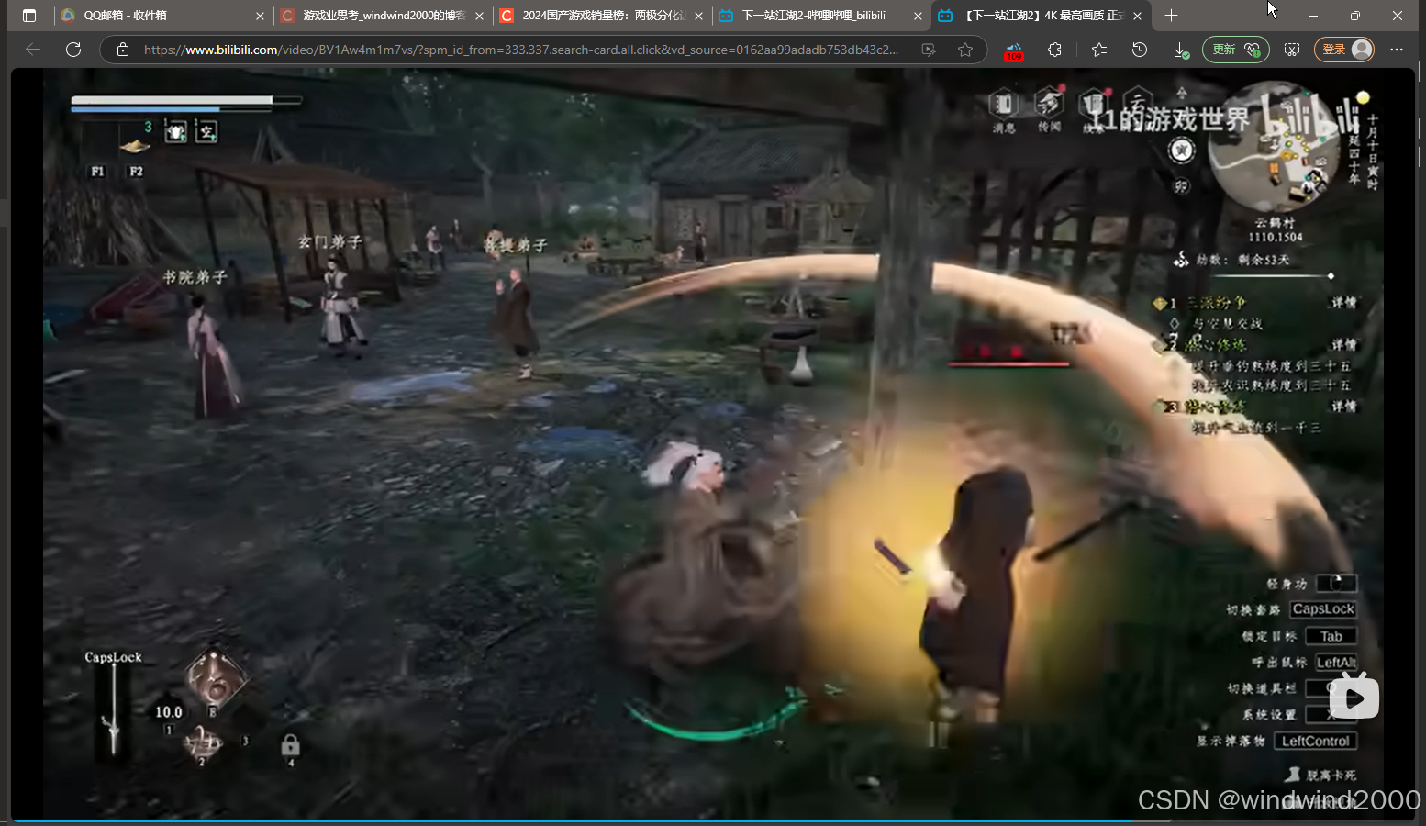Select the 【下一站江湖2】4K 最高画质 tab
The height and width of the screenshot is (826, 1426).
[1042, 16]
